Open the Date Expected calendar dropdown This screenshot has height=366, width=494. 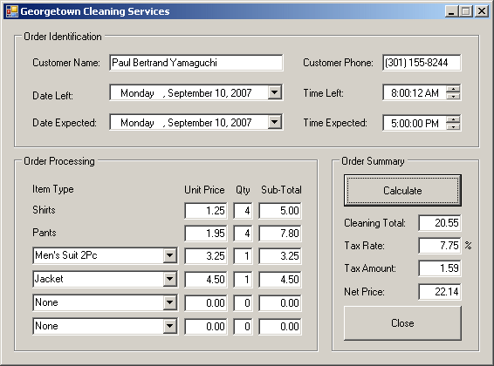tap(275, 122)
